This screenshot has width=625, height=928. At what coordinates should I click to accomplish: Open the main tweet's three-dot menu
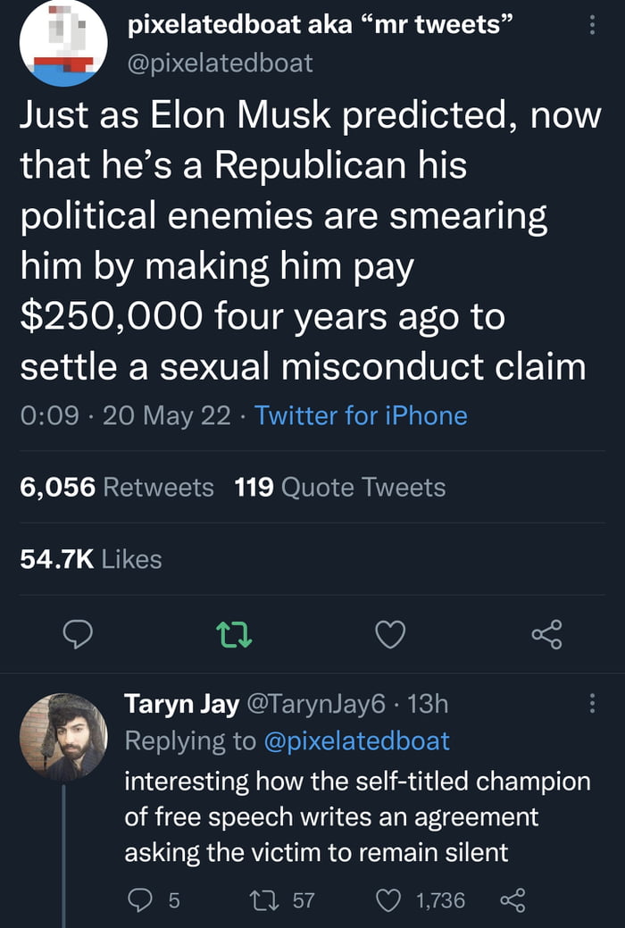pos(590,26)
